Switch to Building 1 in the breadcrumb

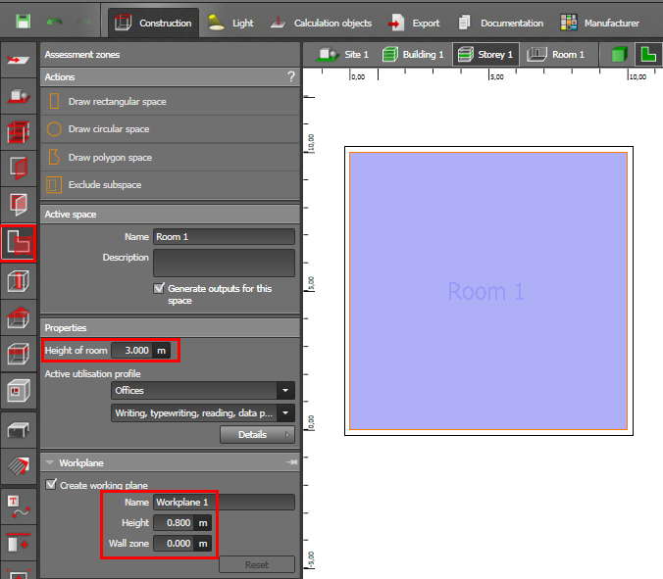pos(413,55)
